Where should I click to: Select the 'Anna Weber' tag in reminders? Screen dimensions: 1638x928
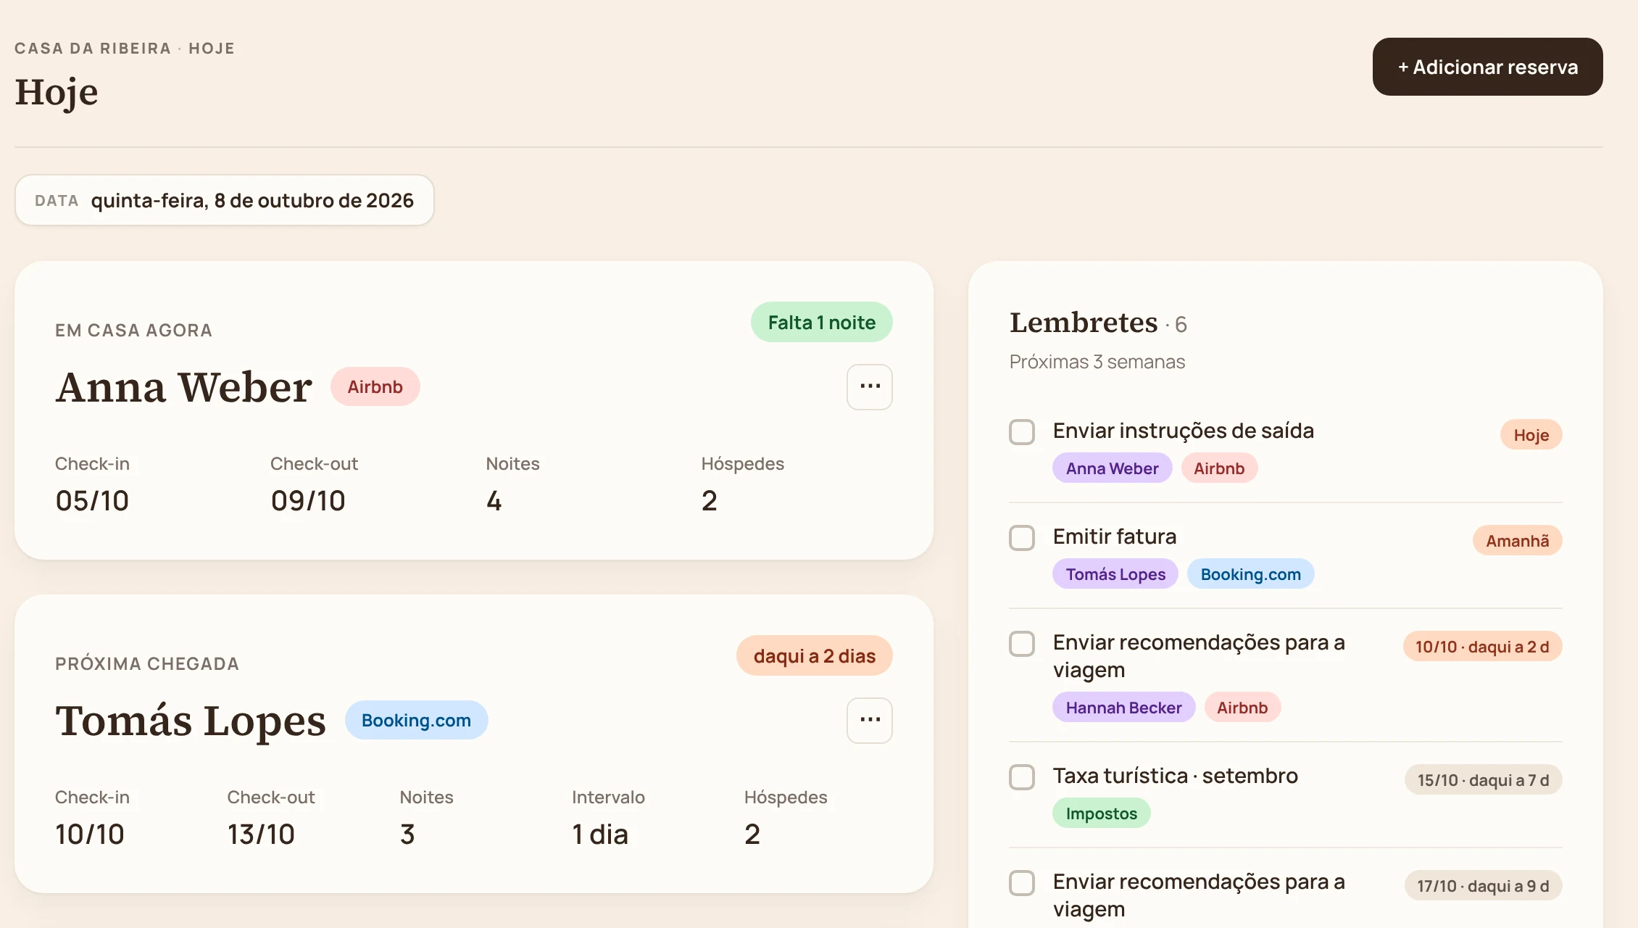1112,468
